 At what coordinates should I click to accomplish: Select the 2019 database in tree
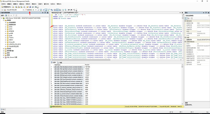coord(10,29)
